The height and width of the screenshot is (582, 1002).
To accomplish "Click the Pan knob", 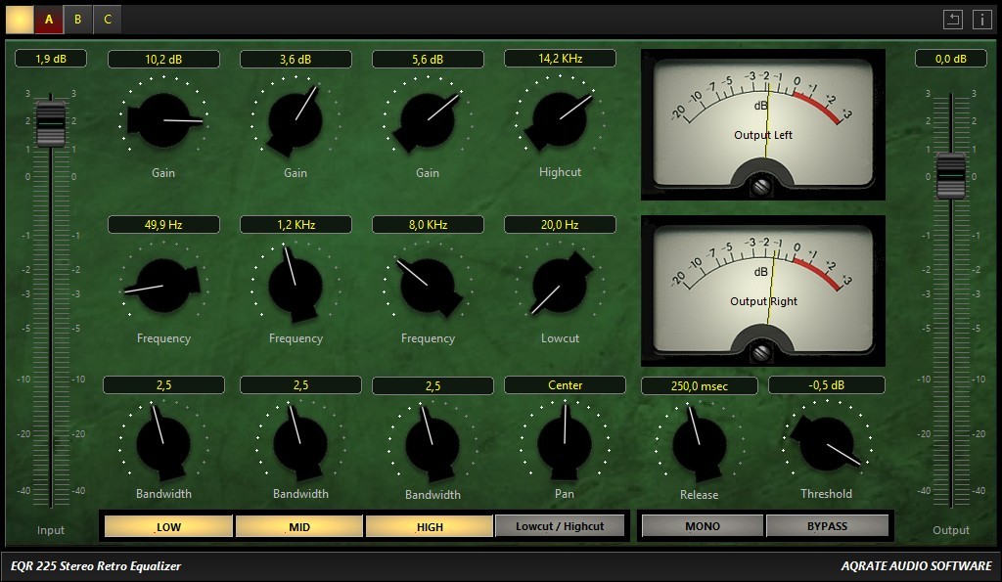I will tap(565, 443).
